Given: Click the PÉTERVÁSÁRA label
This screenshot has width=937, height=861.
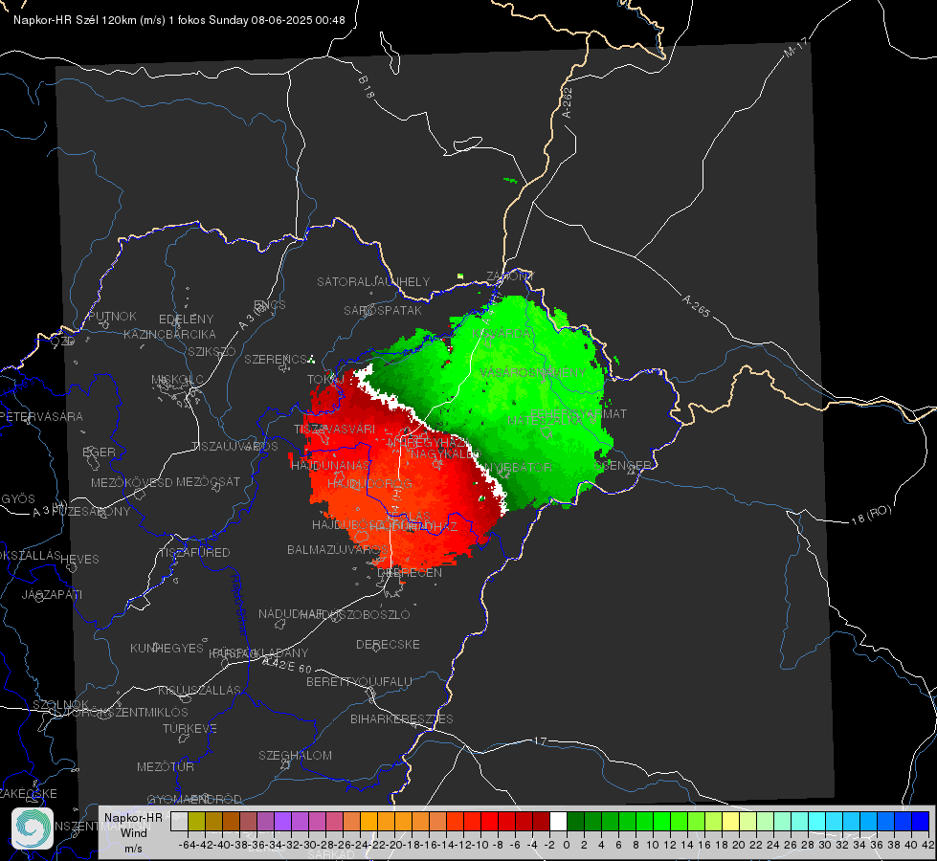Looking at the screenshot, I should [42, 416].
